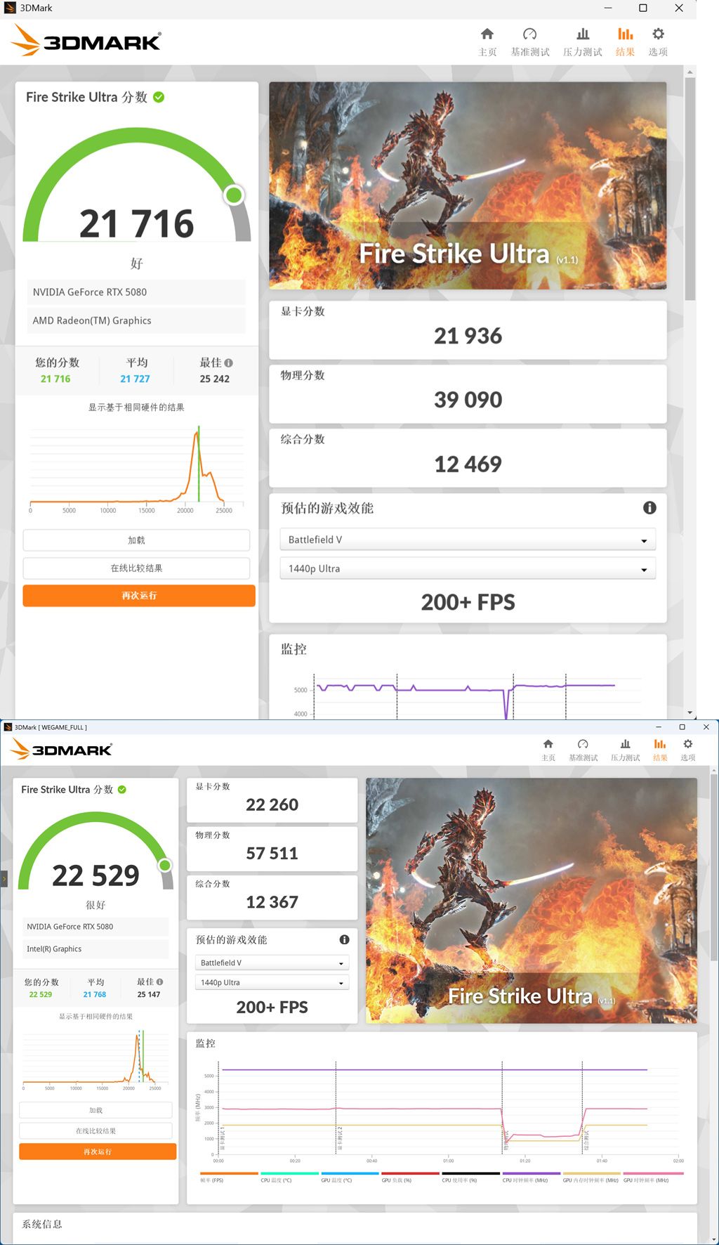The height and width of the screenshot is (1245, 719).
Task: Expand Battlefield V dropdown in top window
Action: pyautogui.click(x=468, y=540)
